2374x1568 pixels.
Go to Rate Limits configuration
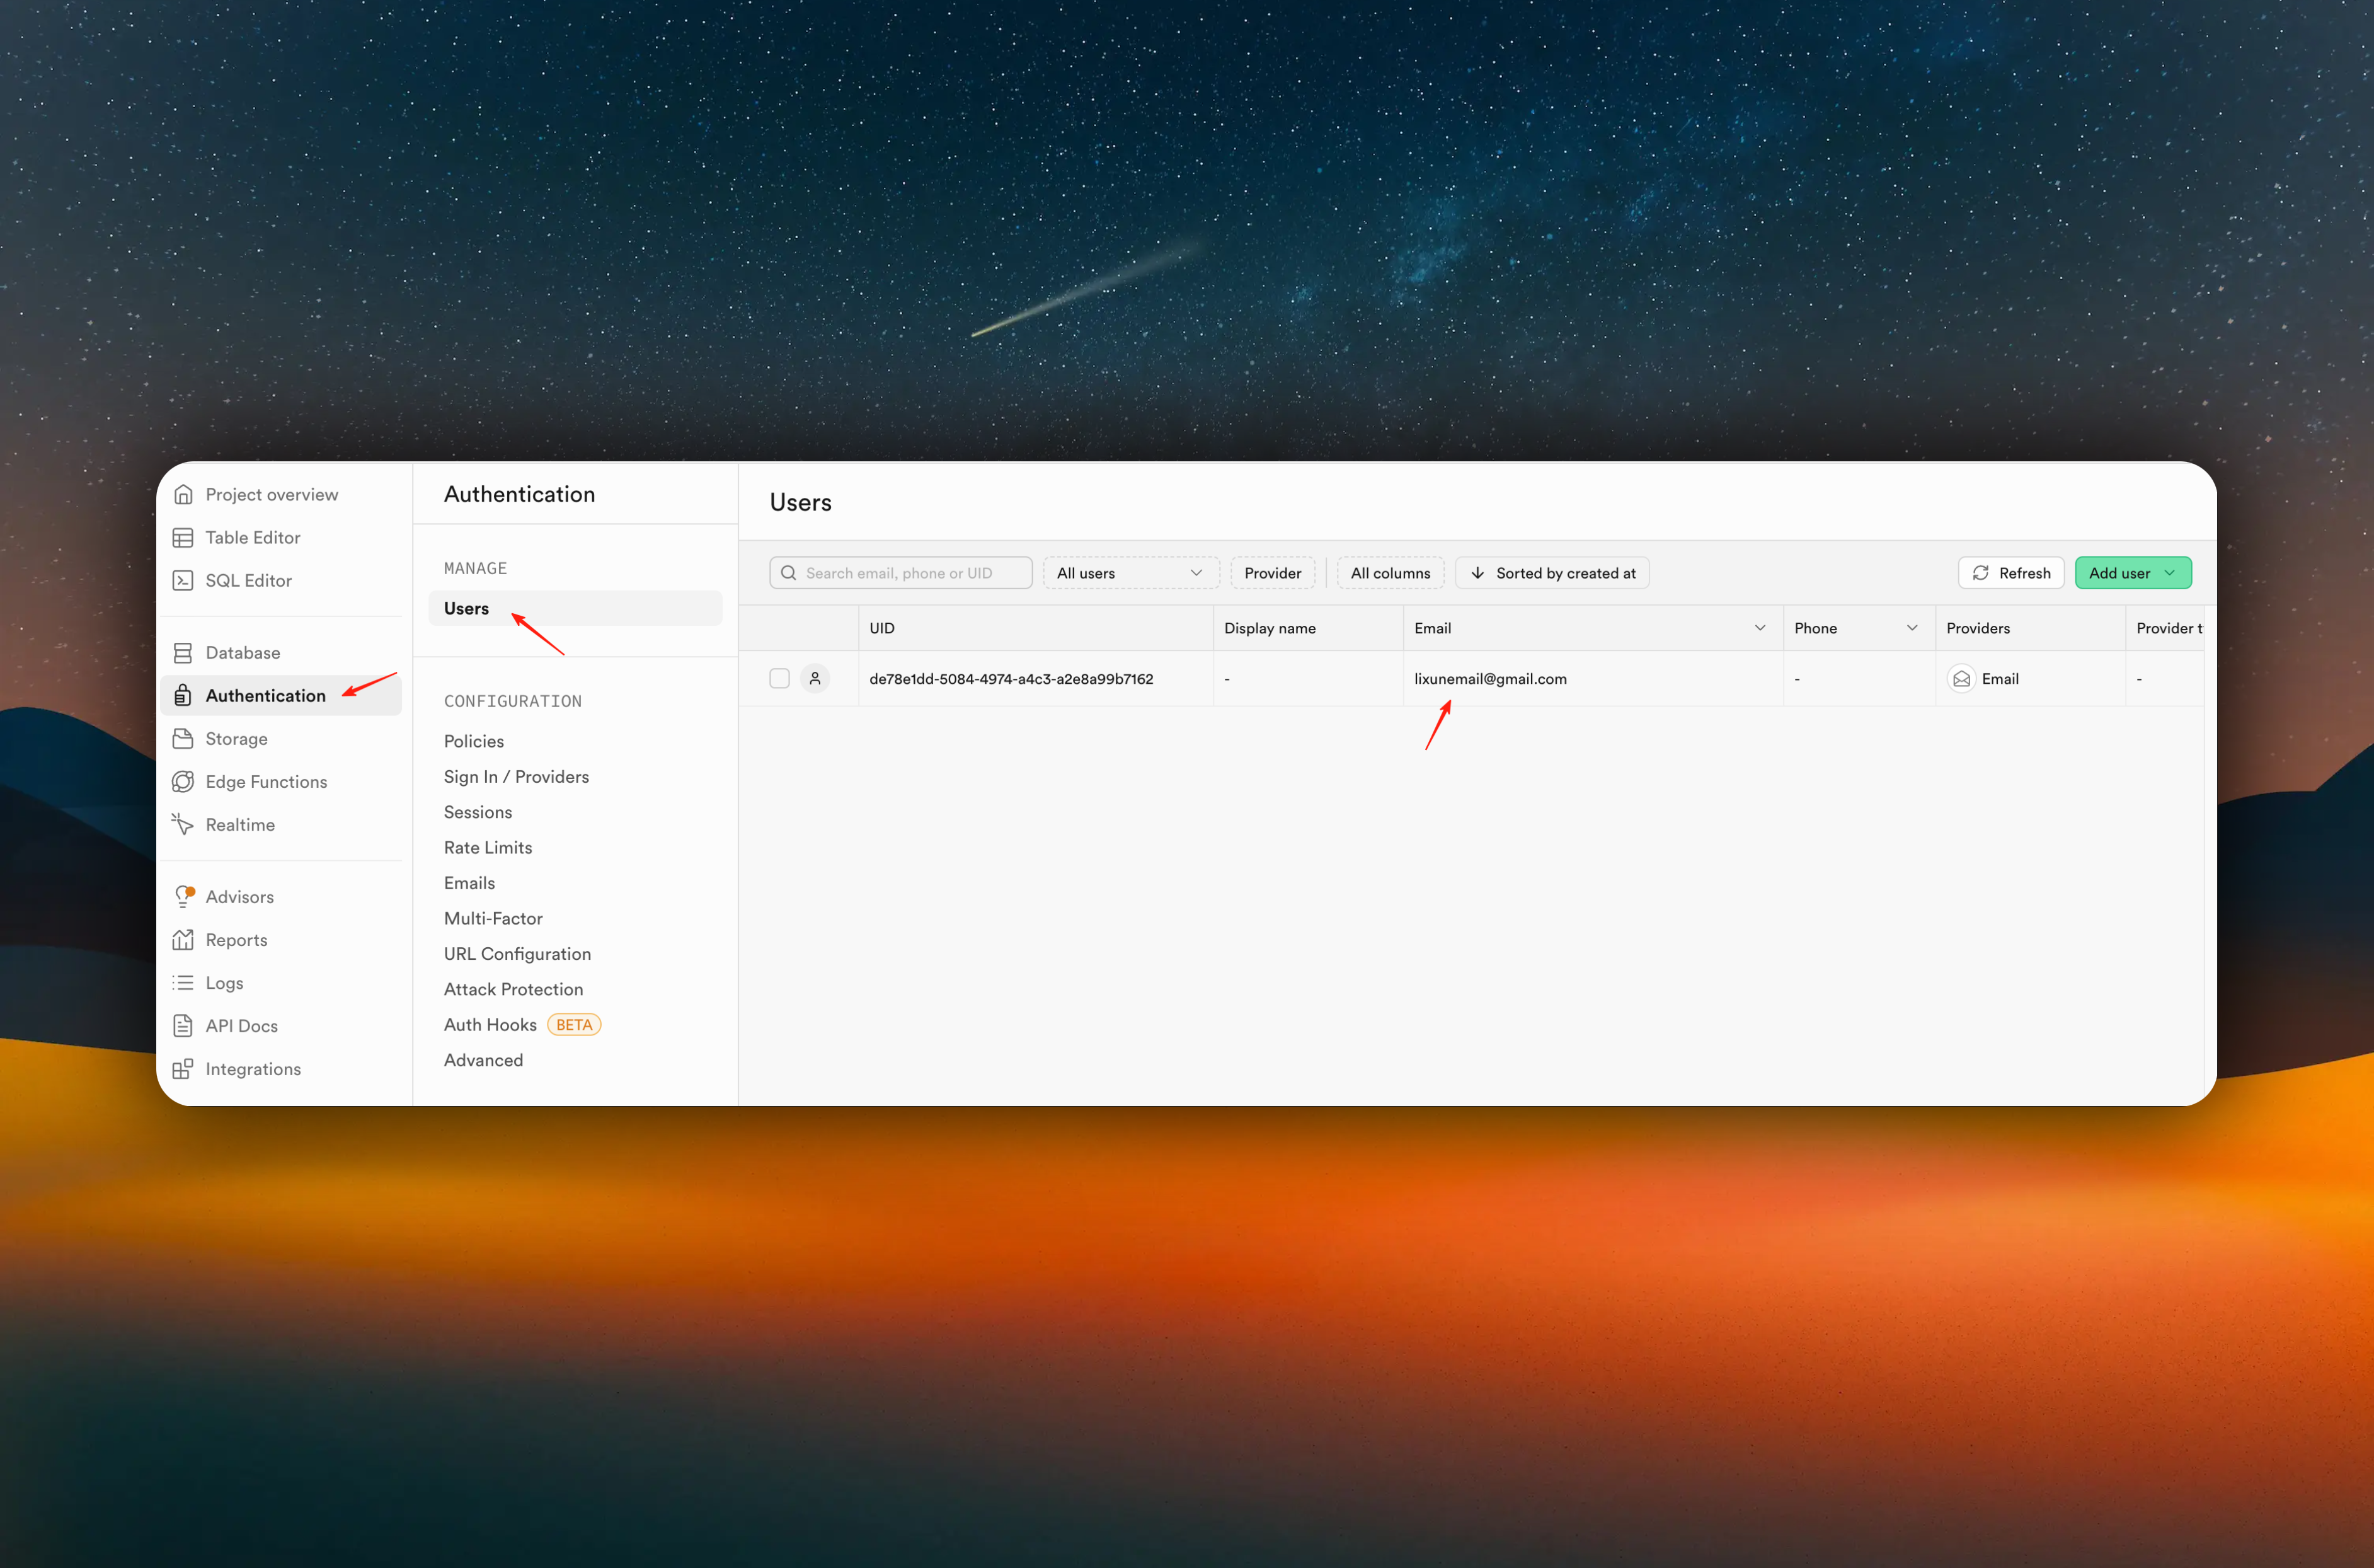point(488,848)
